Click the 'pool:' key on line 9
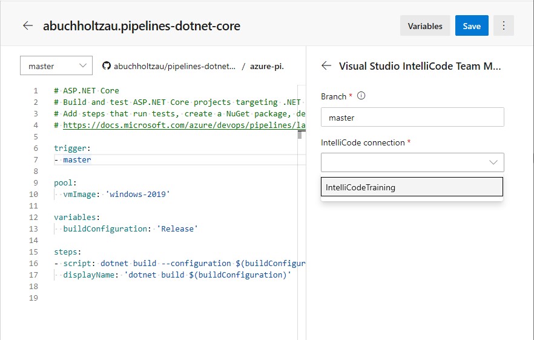 [x=65, y=183]
